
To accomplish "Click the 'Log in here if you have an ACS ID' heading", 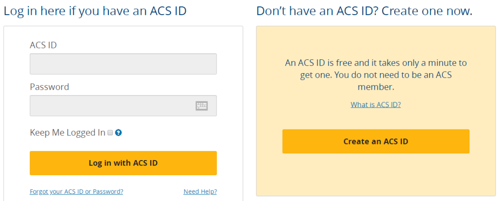I will pos(95,11).
